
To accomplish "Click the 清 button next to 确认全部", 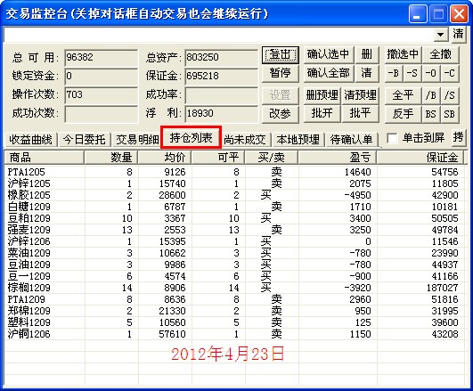I will pyautogui.click(x=367, y=73).
